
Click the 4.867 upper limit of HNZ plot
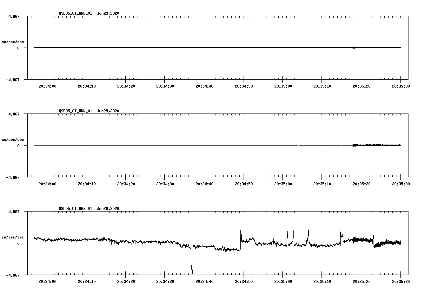click(x=14, y=212)
